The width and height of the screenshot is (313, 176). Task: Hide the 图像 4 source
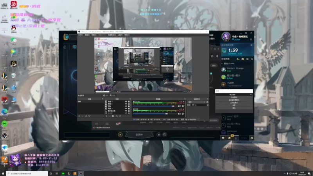(126, 102)
